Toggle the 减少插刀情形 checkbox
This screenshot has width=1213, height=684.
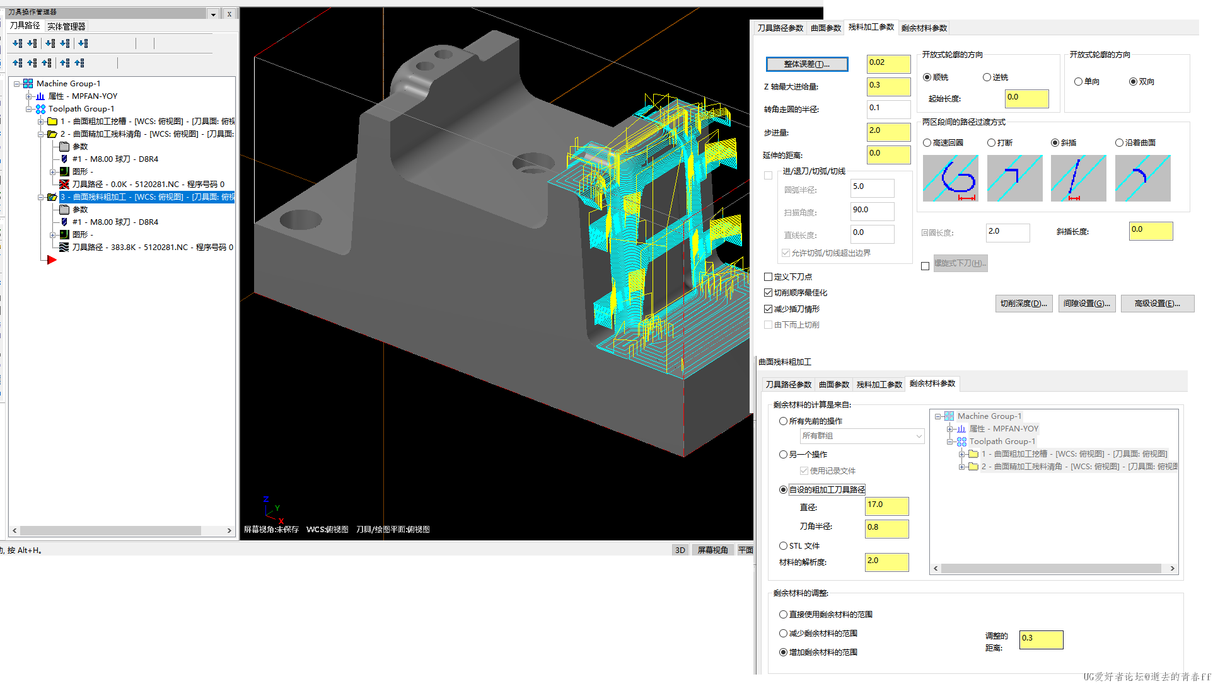(768, 309)
